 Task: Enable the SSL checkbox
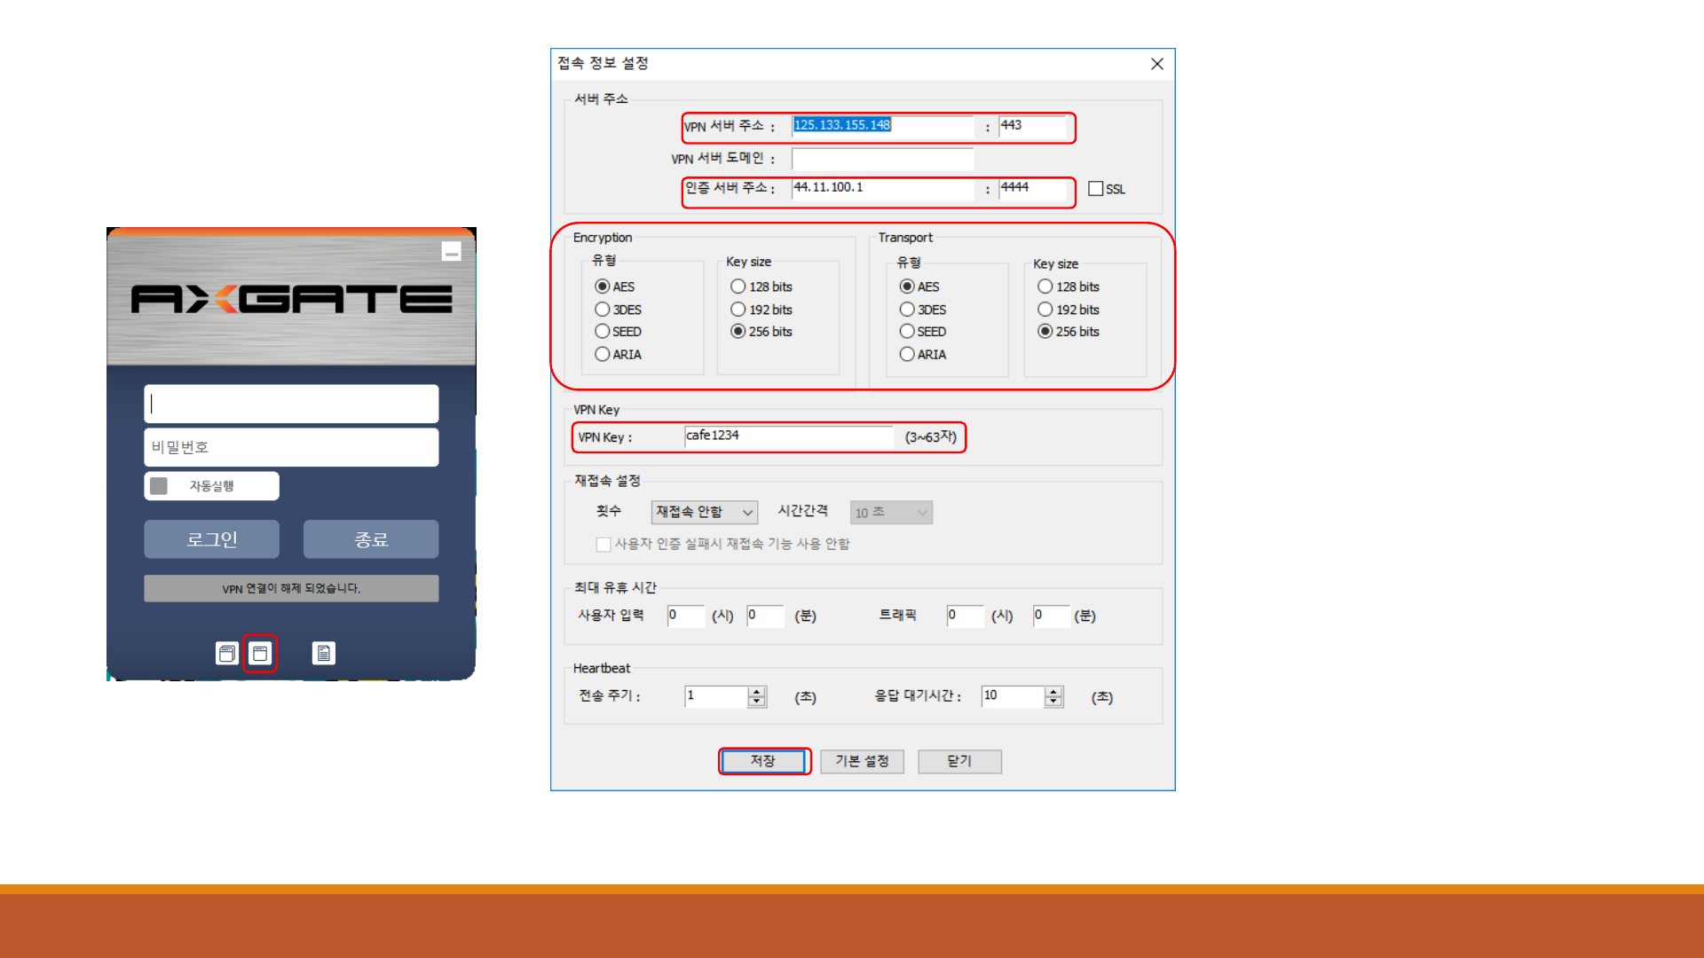coord(1095,189)
